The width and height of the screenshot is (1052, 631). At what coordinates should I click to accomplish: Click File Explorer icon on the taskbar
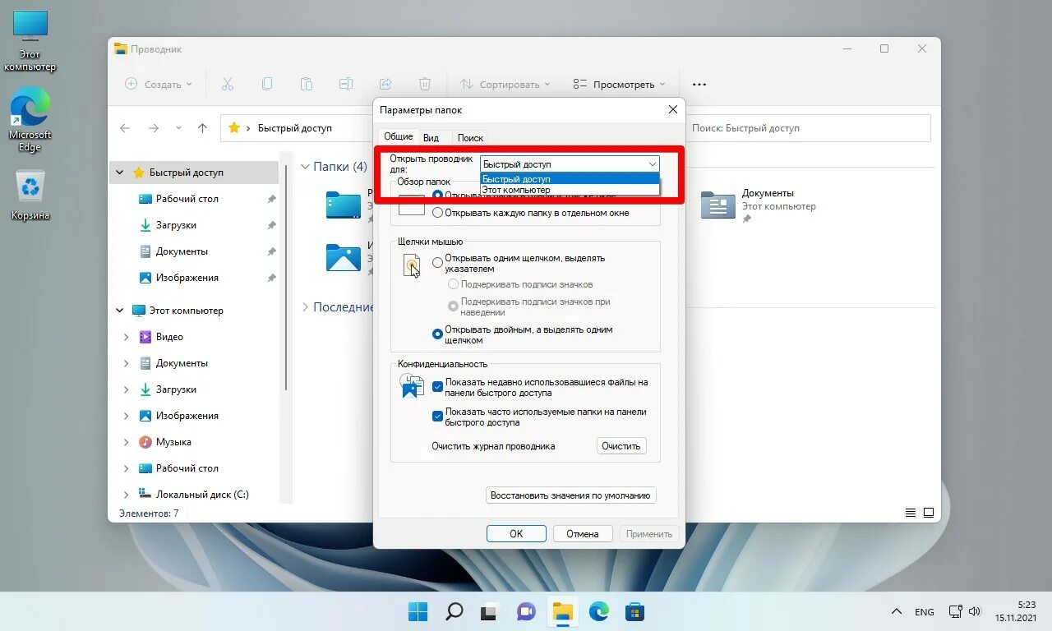point(562,611)
